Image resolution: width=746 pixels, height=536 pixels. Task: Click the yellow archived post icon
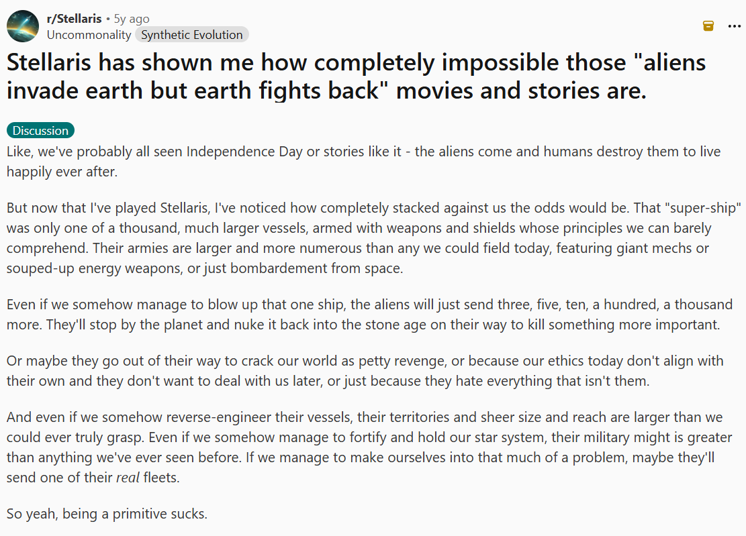(x=708, y=25)
